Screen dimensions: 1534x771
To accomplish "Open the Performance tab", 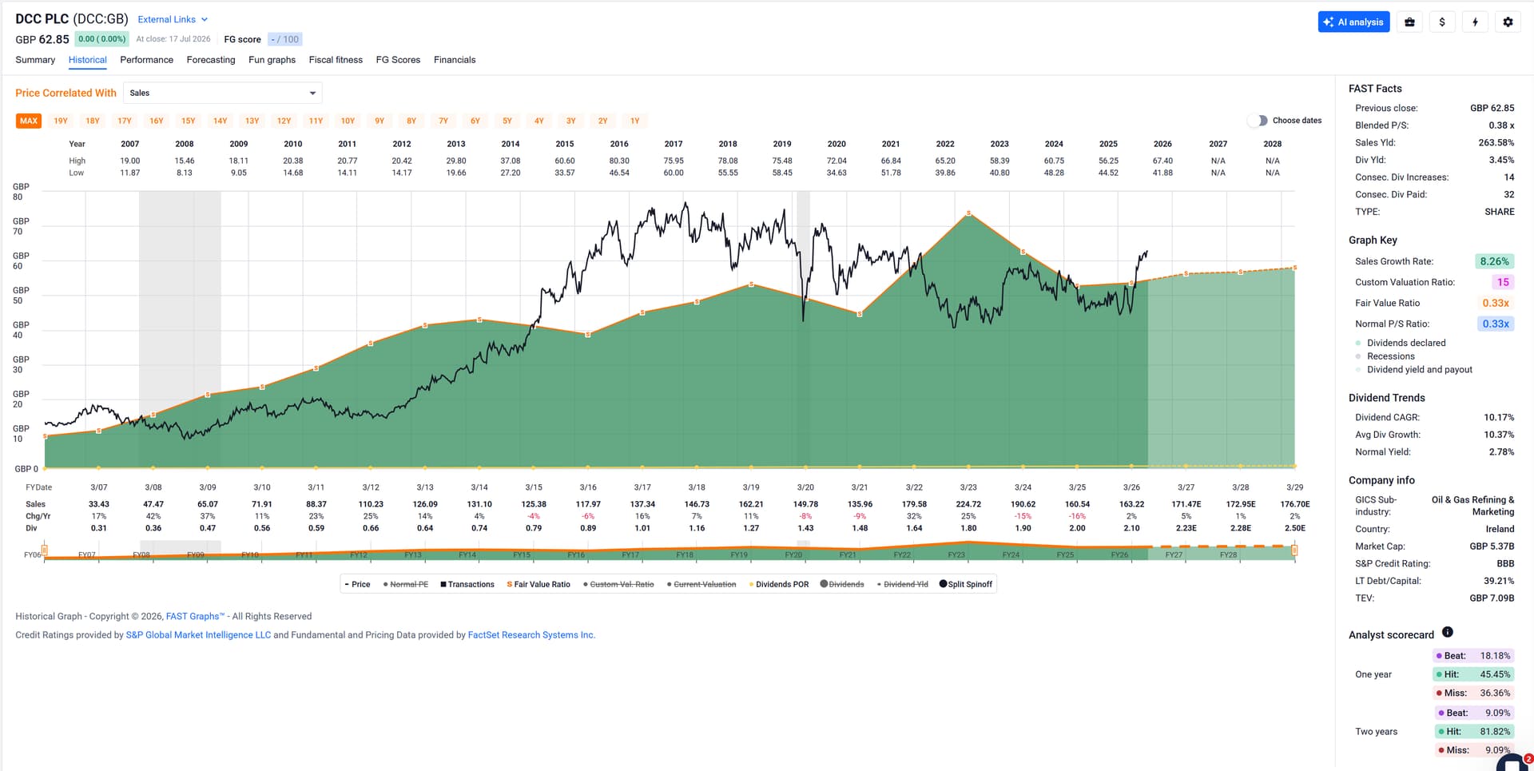I will pos(147,60).
